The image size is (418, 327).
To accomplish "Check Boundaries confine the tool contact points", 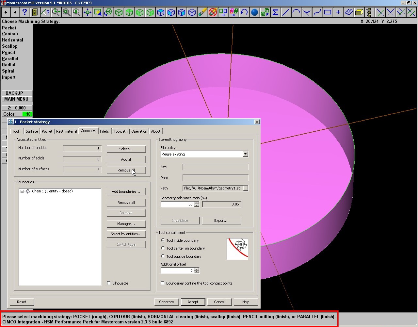I will 163,283.
